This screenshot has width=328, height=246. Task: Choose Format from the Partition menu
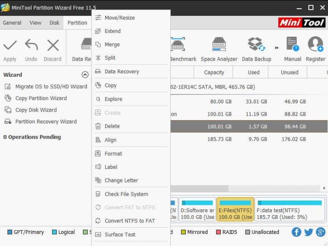tap(131, 154)
